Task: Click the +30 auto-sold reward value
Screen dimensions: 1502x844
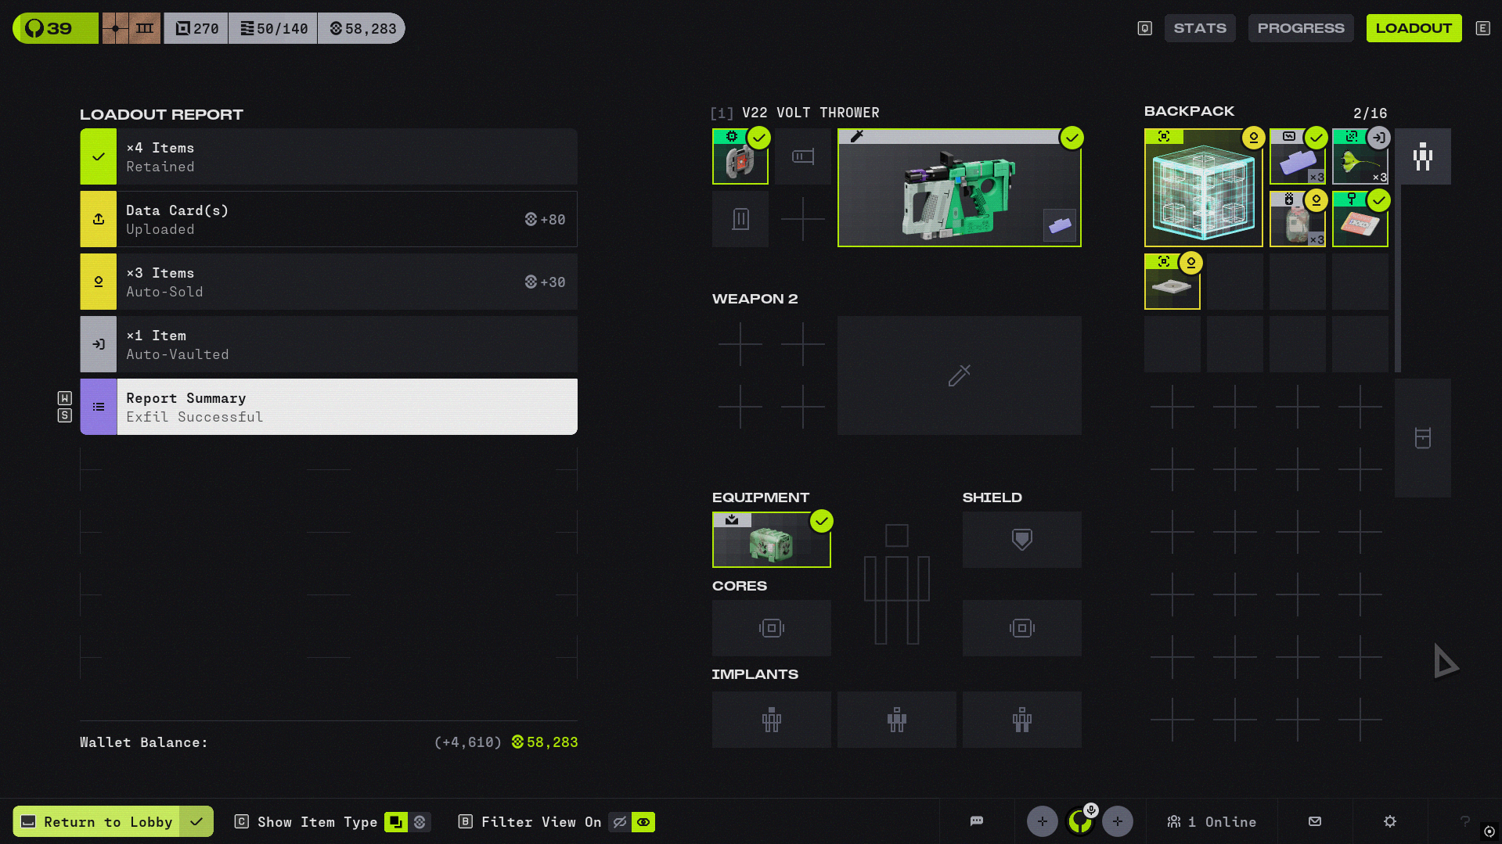Action: click(x=545, y=282)
